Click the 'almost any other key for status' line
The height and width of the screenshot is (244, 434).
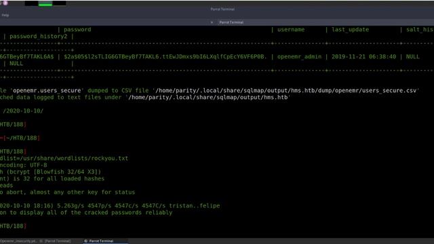click(83, 192)
